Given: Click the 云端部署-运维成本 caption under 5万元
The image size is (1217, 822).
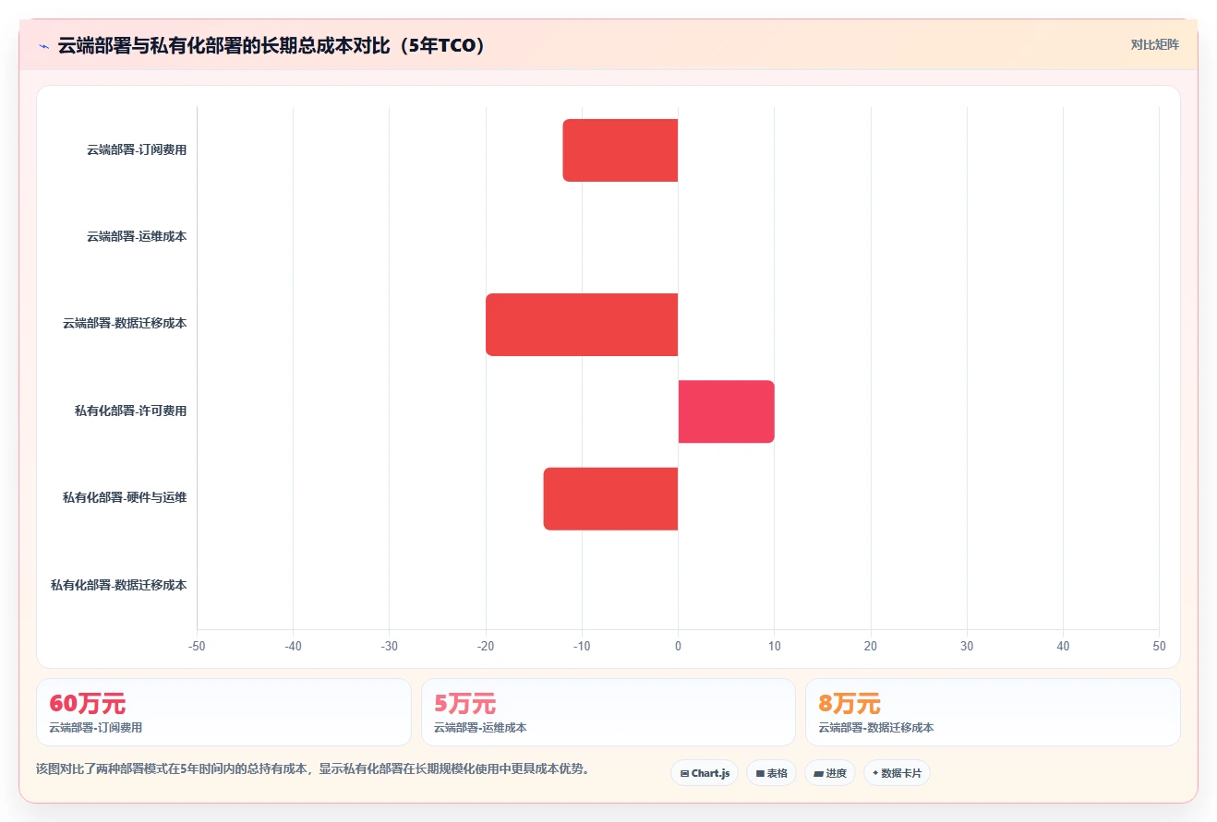Looking at the screenshot, I should coord(480,728).
